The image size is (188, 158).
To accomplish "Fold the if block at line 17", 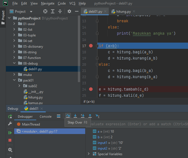I will pyautogui.click(x=97, y=46).
